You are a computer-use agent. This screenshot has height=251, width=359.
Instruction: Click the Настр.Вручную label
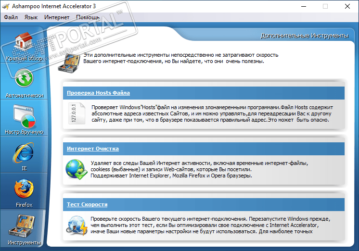coord(24,132)
